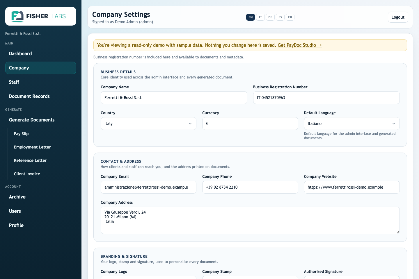Switch language to EN
The height and width of the screenshot is (279, 419).
[251, 17]
